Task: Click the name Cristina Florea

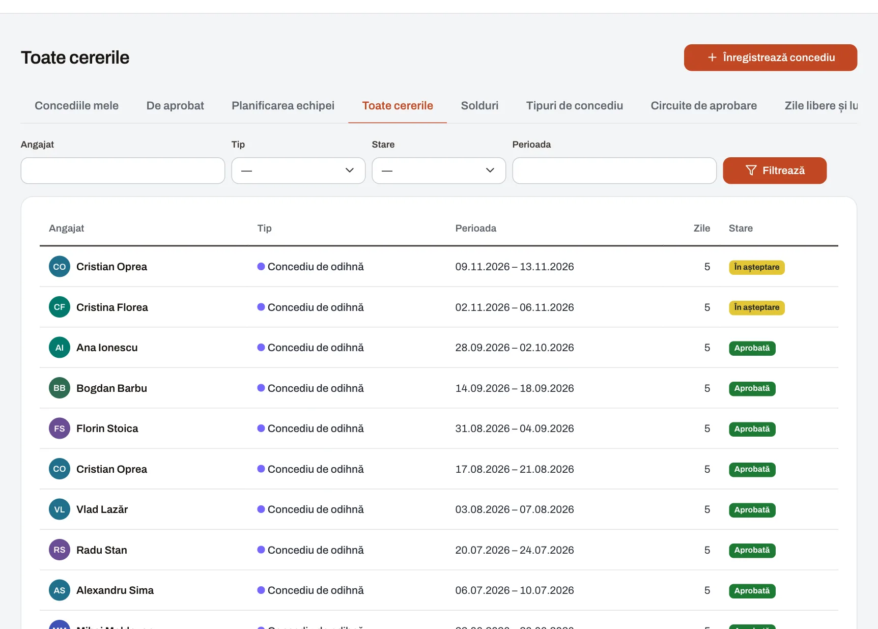Action: tap(112, 307)
